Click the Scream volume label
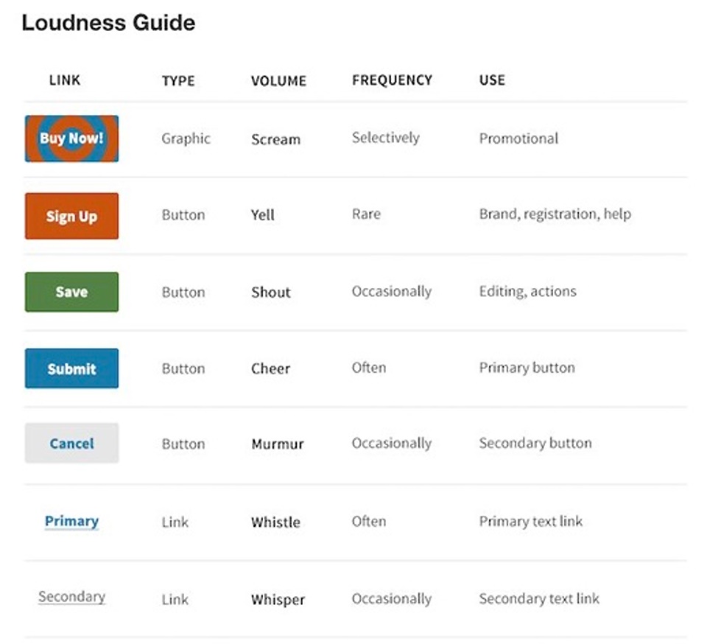This screenshot has width=707, height=644. click(275, 139)
